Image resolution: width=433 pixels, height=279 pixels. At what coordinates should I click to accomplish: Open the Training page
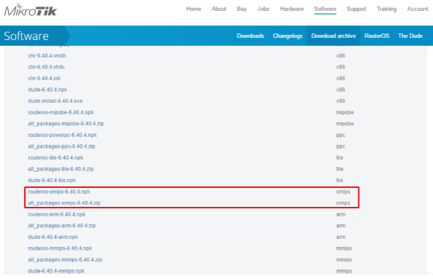[x=386, y=9]
